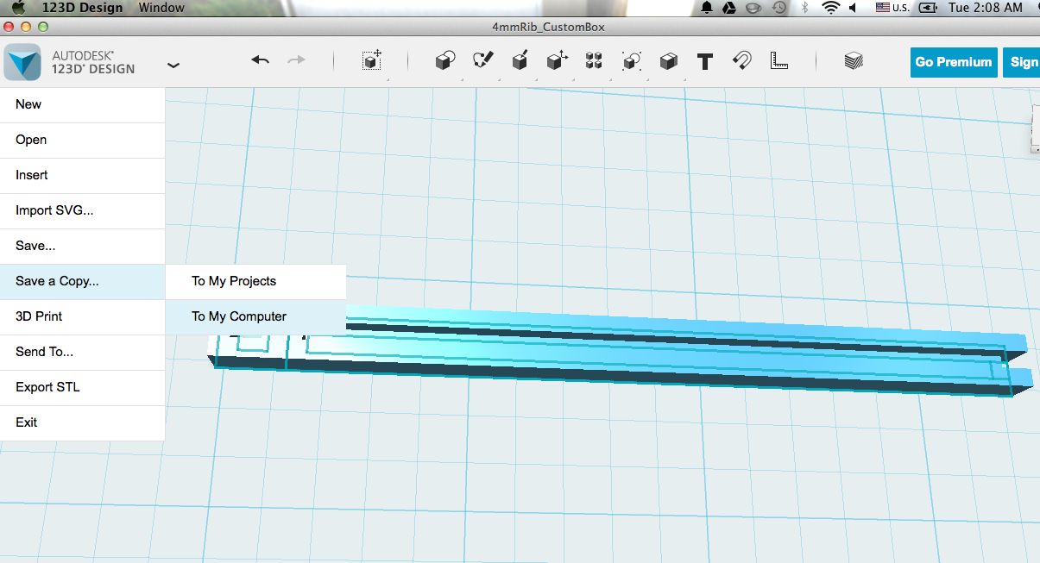Open the Window menu

[x=161, y=8]
